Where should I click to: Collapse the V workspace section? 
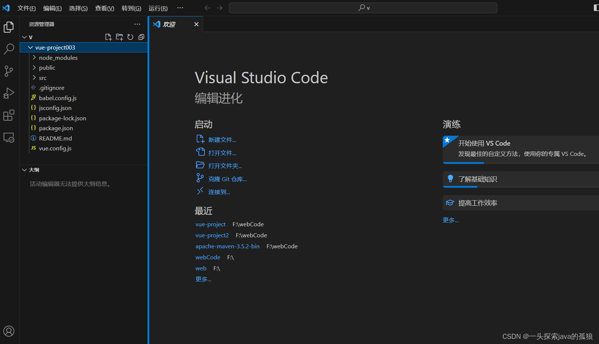click(x=25, y=37)
